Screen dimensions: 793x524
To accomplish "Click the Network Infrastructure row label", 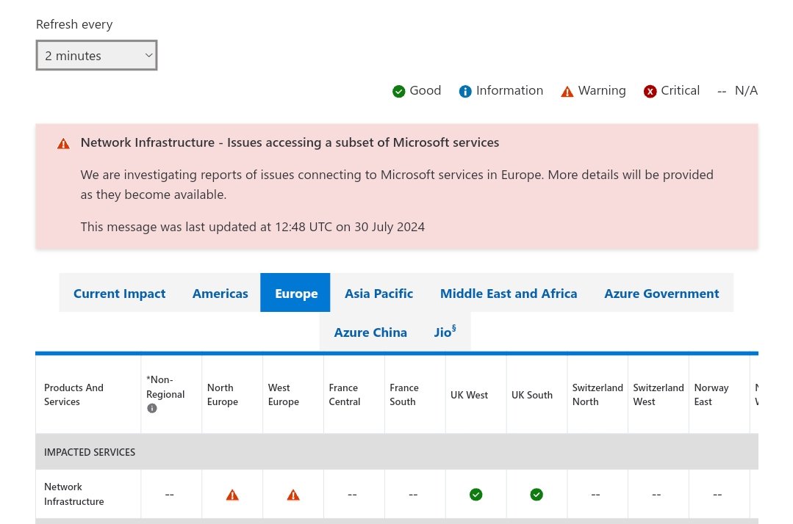I will pyautogui.click(x=73, y=494).
